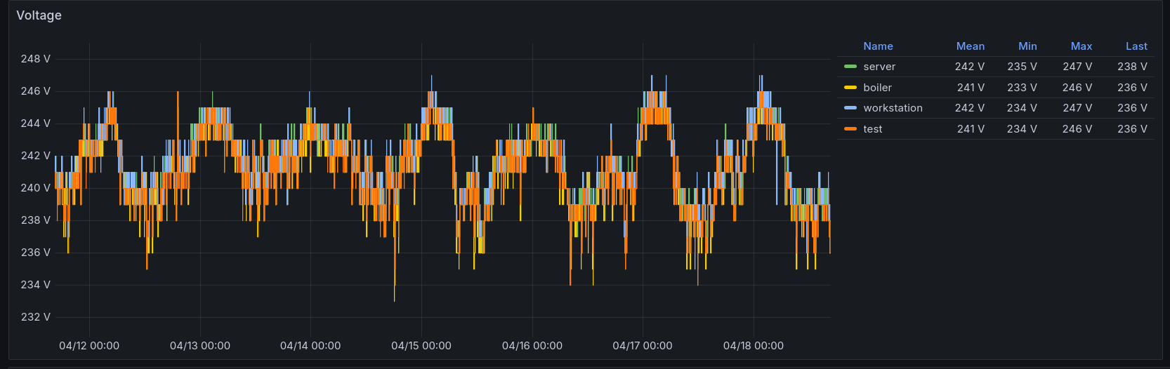Click test's Max value of 246 V
The width and height of the screenshot is (1170, 369).
pyautogui.click(x=1077, y=129)
